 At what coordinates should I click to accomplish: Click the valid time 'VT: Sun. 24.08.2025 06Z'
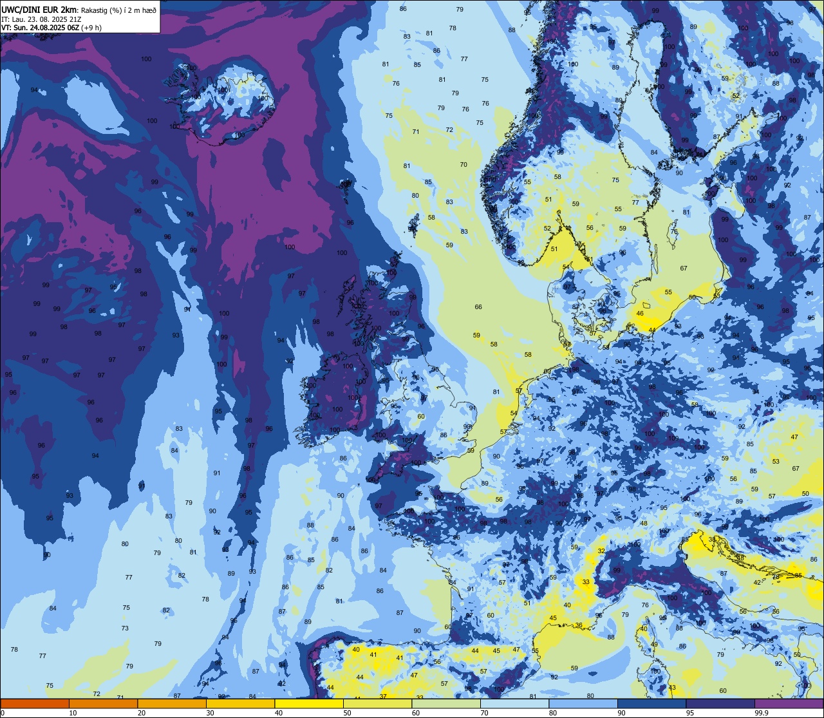coord(41,28)
